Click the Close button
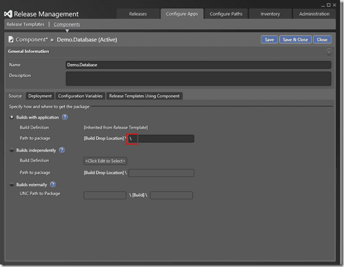344x267 pixels. 322,40
